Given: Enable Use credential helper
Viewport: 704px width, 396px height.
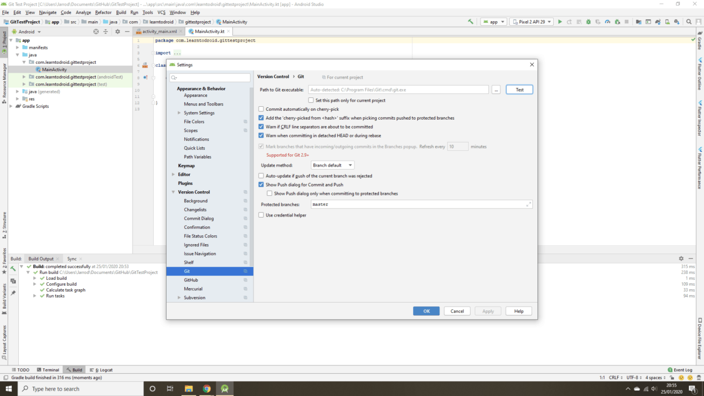Looking at the screenshot, I should [260, 215].
